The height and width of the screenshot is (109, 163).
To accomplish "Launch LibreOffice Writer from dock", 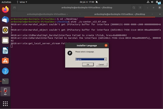I will tap(5, 50).
